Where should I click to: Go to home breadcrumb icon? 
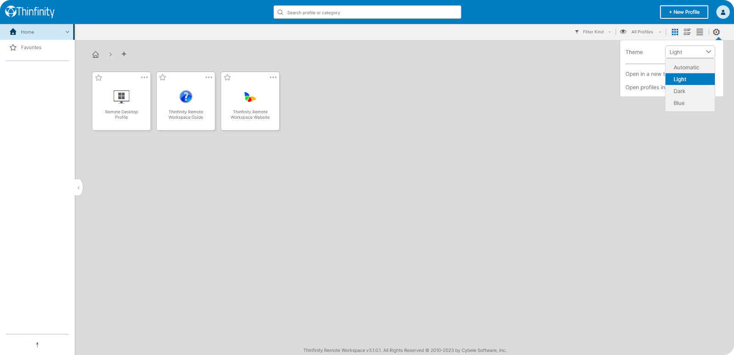[95, 55]
